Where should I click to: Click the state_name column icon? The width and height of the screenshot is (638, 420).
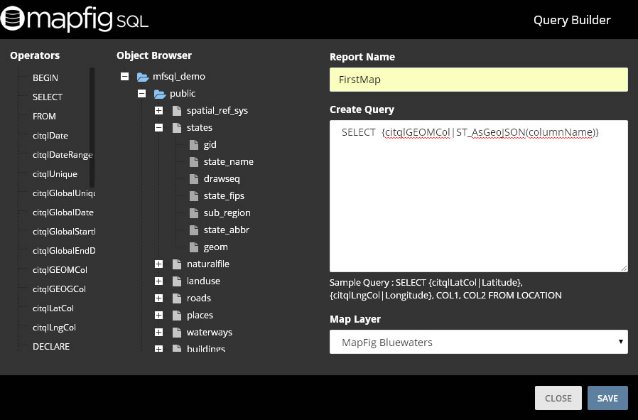pyautogui.click(x=194, y=161)
